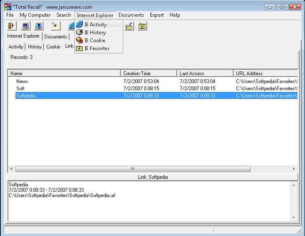Viewport: 305px width, 236px height.
Task: Click the details pane scroll up arrow
Action: (x=294, y=185)
